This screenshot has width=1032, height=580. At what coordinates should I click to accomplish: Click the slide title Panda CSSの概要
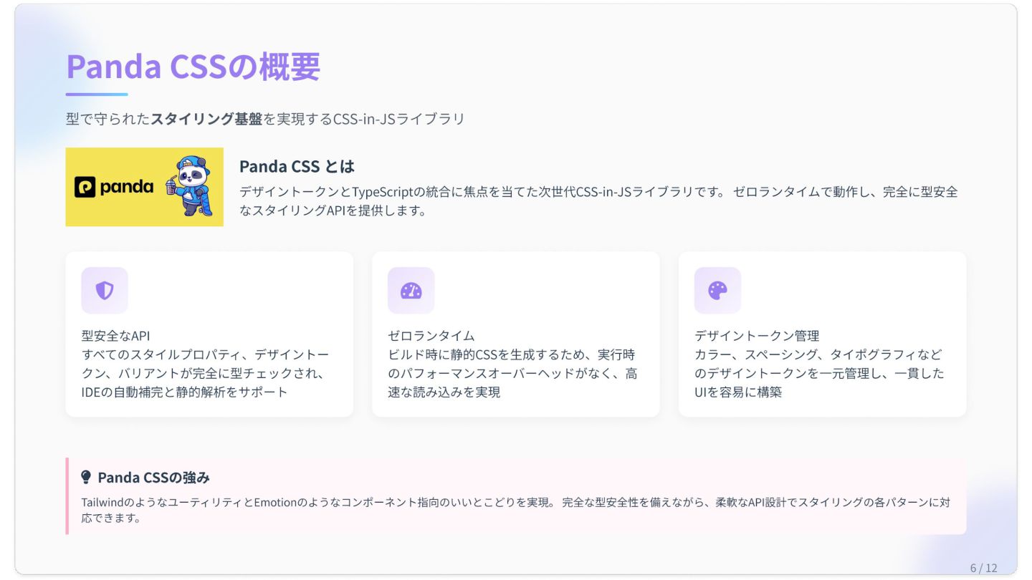tap(193, 67)
